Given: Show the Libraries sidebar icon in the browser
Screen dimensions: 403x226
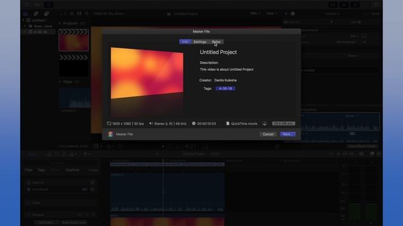Looking at the screenshot, I should click(25, 14).
